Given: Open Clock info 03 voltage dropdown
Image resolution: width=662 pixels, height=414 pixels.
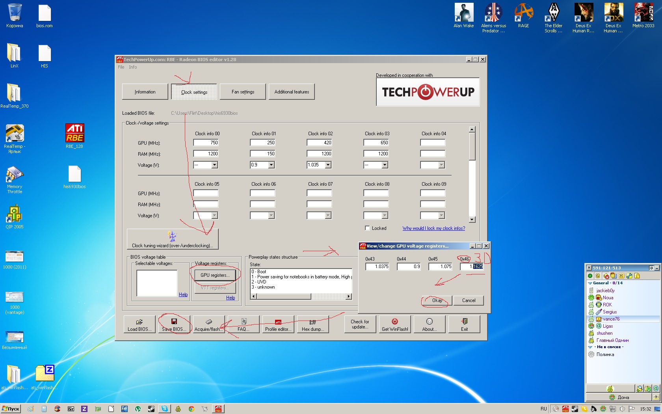Looking at the screenshot, I should (x=385, y=165).
